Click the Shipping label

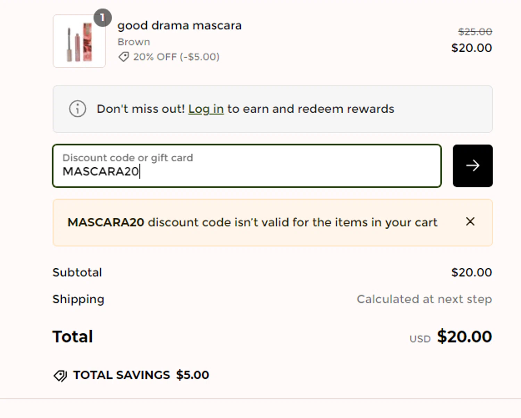(78, 299)
